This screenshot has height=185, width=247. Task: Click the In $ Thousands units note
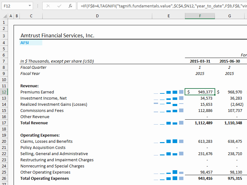(57, 61)
